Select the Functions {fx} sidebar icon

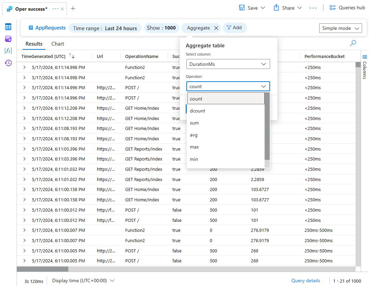(8, 51)
